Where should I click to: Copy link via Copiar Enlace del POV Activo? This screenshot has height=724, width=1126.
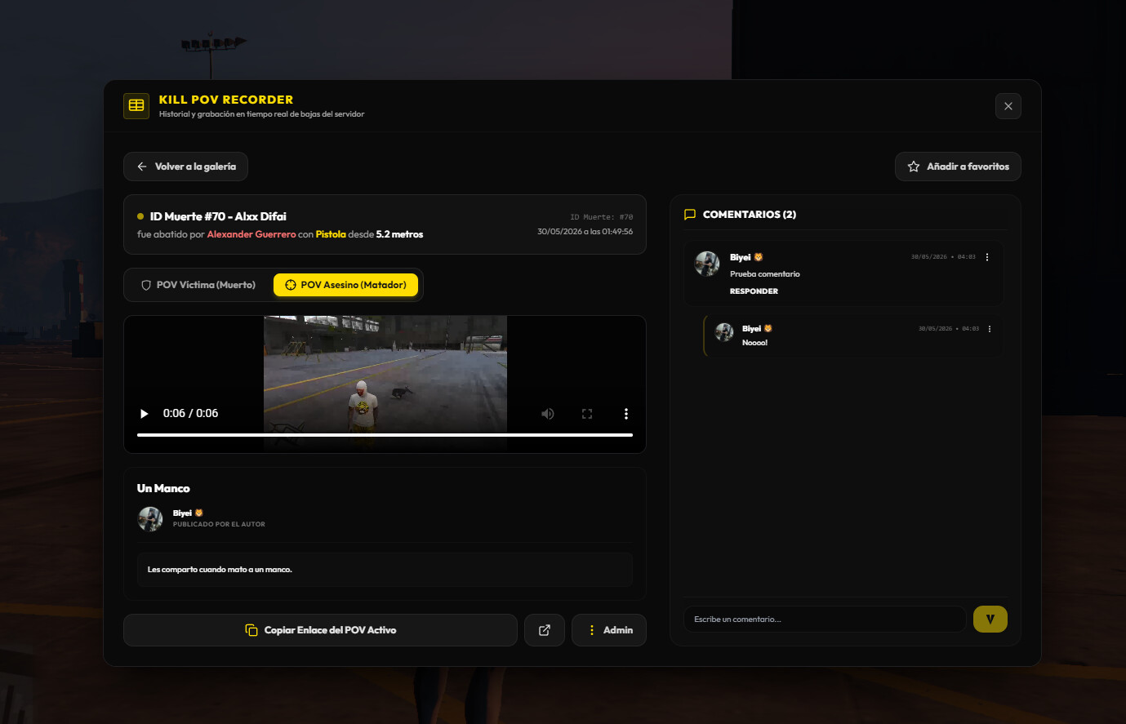320,630
